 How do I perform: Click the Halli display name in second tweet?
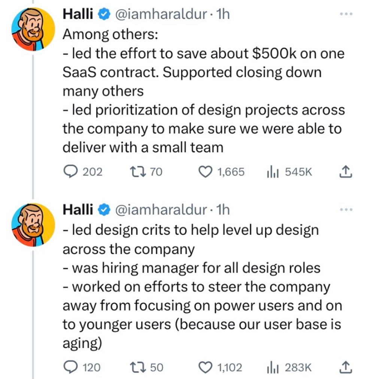pos(78,210)
